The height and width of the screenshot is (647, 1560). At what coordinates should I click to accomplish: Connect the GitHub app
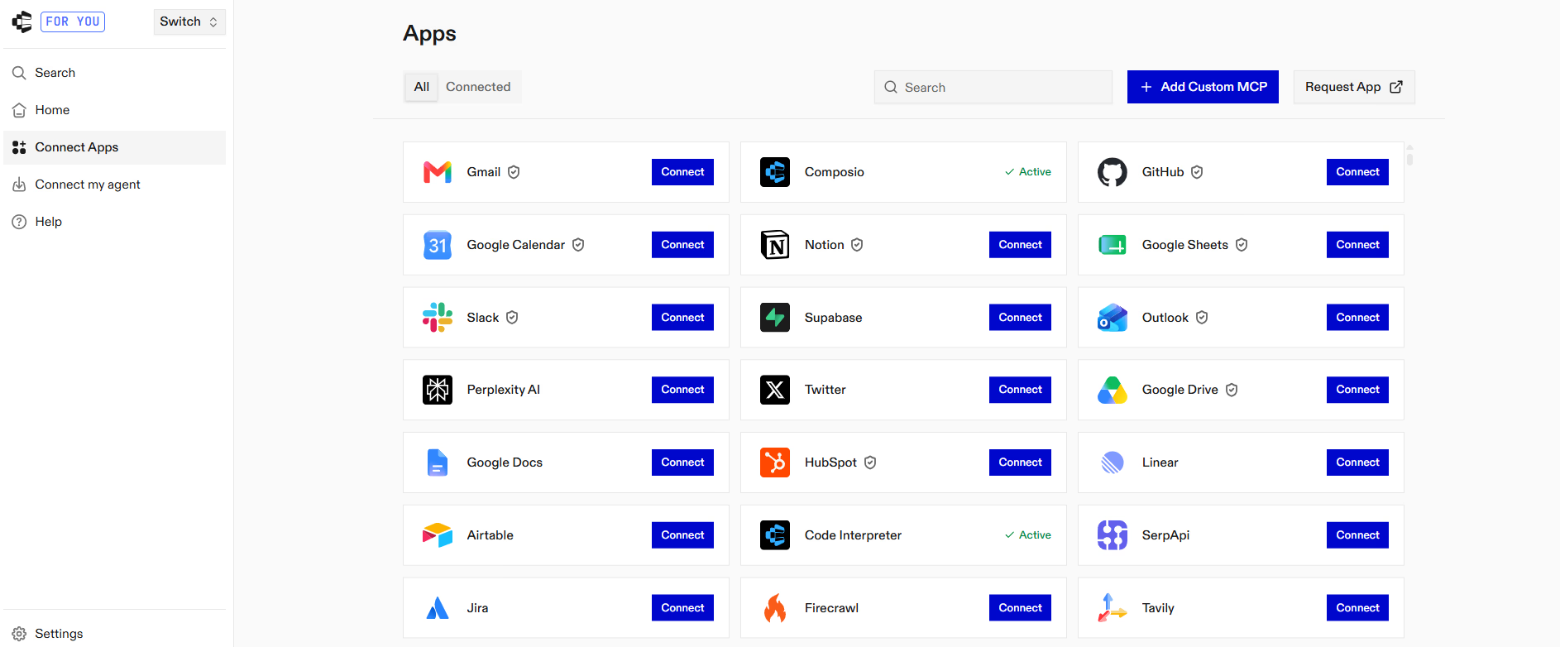[1357, 172]
